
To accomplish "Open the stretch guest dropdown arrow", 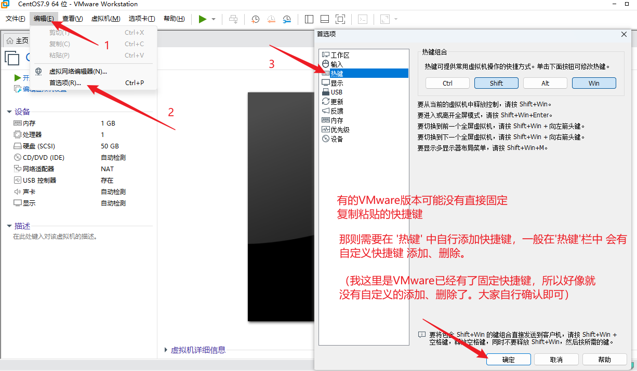I will click(x=396, y=19).
